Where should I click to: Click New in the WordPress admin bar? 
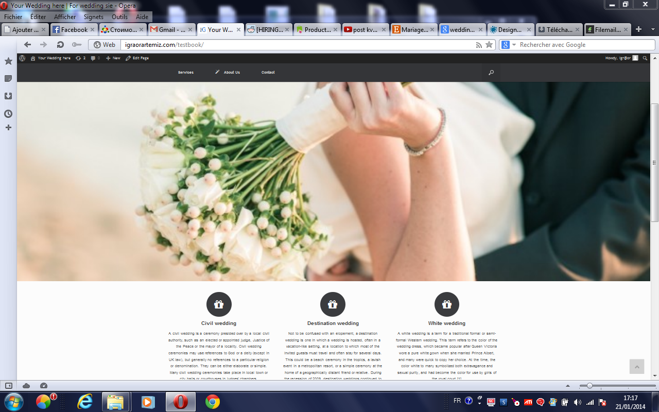click(x=113, y=58)
